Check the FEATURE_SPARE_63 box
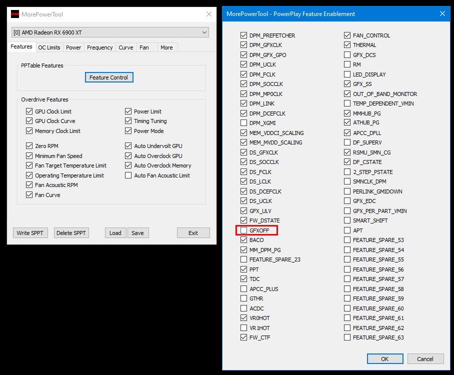This screenshot has height=375, width=454. click(x=347, y=337)
